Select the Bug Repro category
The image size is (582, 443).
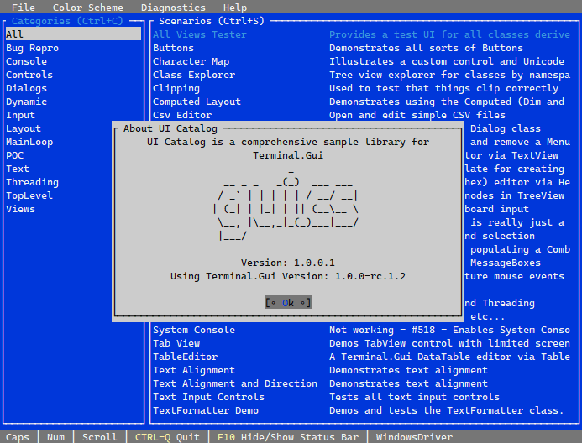pyautogui.click(x=32, y=48)
